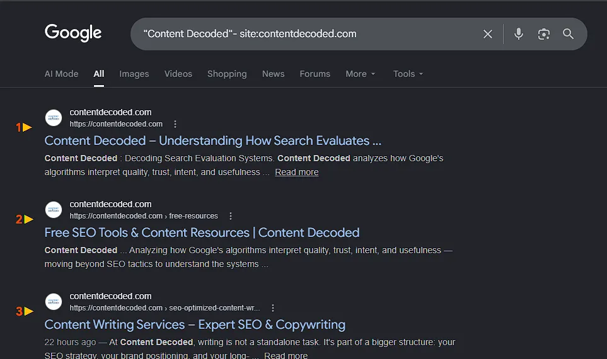The height and width of the screenshot is (359, 607).
Task: Submit search with the magnifying glass icon
Action: click(568, 34)
